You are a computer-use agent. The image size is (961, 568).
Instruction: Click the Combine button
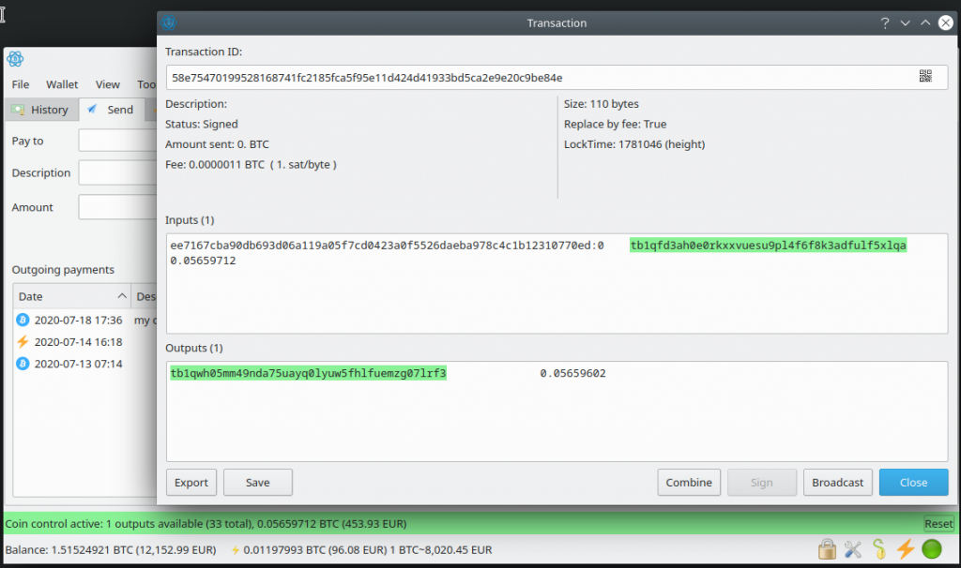tap(689, 483)
